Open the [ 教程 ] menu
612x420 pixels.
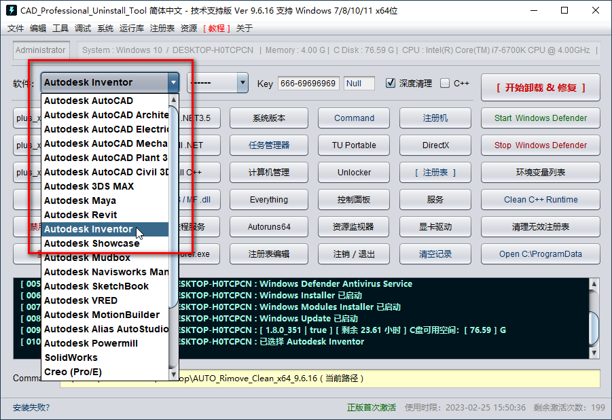pos(217,28)
